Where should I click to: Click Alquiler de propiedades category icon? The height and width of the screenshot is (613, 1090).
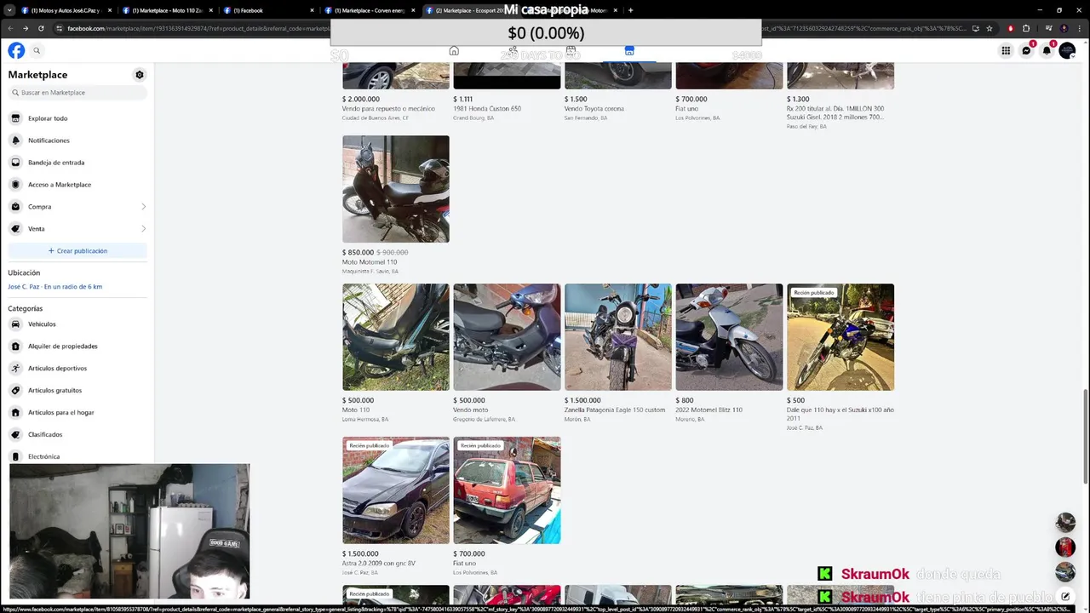[x=15, y=347]
